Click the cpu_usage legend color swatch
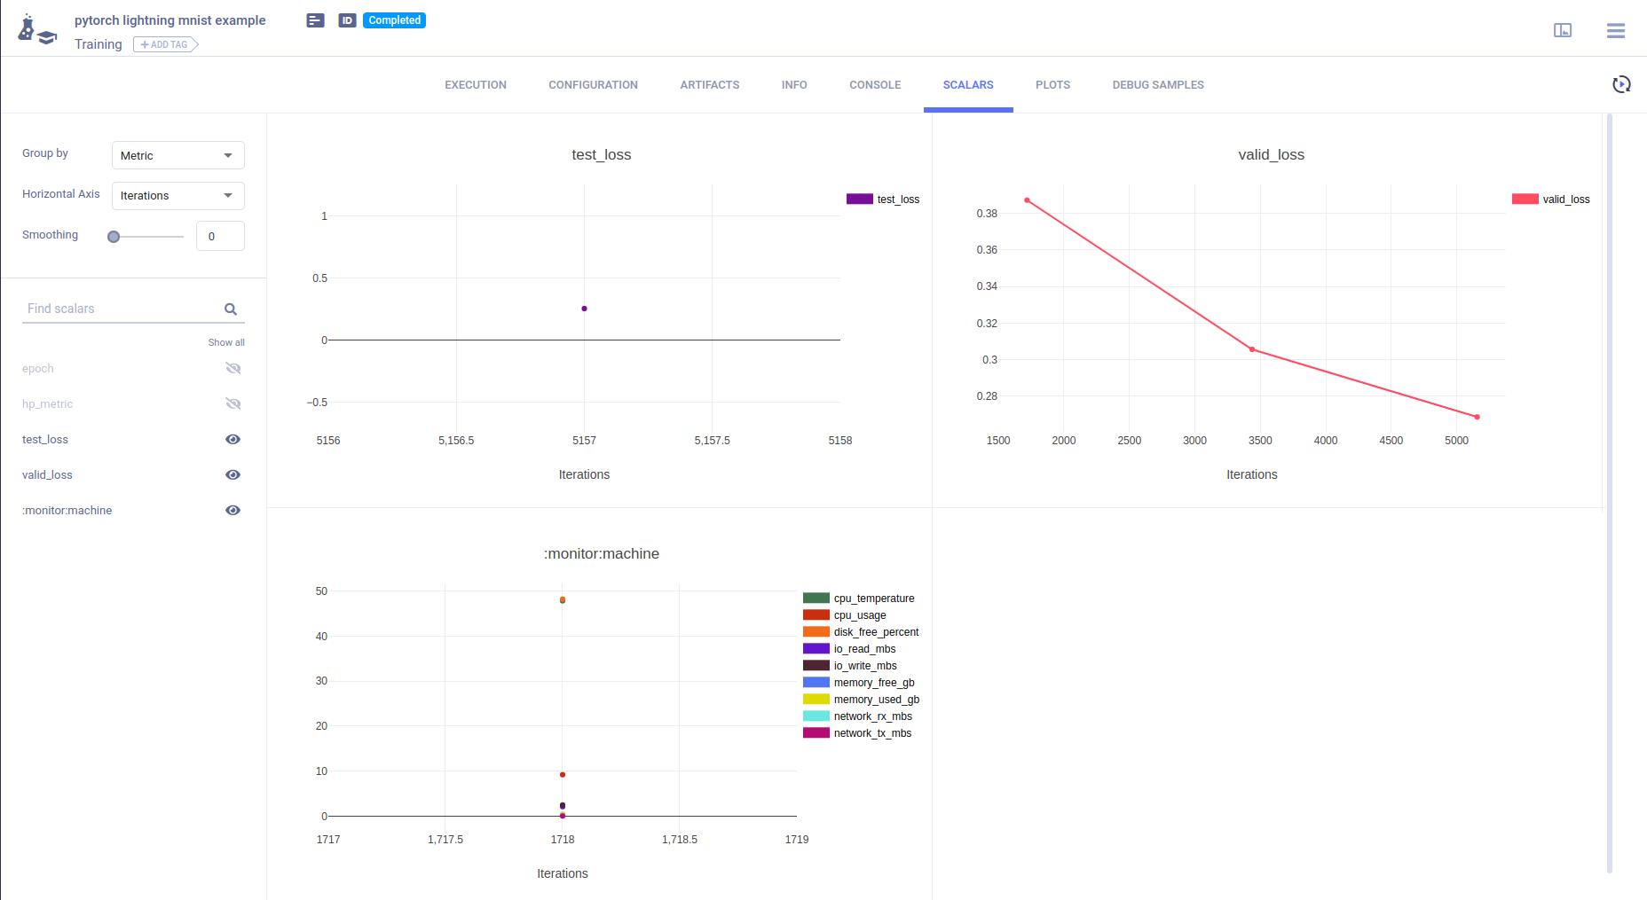This screenshot has width=1647, height=900. tap(816, 615)
